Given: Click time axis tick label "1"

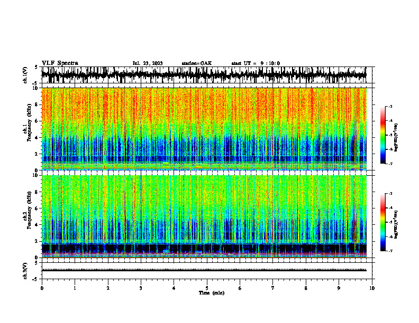Looking at the screenshot, I should click(75, 288).
